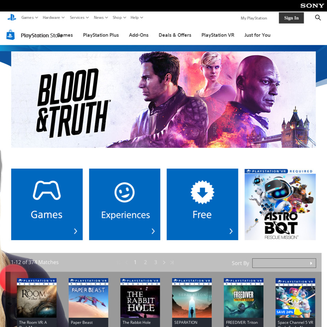Open the search magnifier icon
The width and height of the screenshot is (327, 327).
318,17
